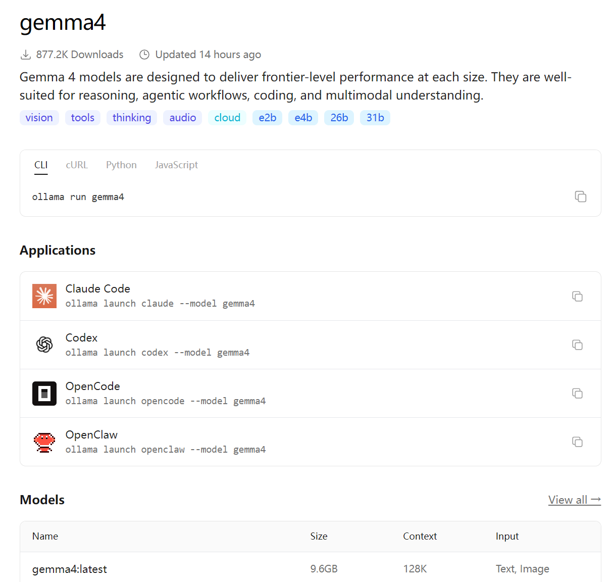Select the vision capability tag
Viewport: 615px width, 582px height.
(39, 117)
